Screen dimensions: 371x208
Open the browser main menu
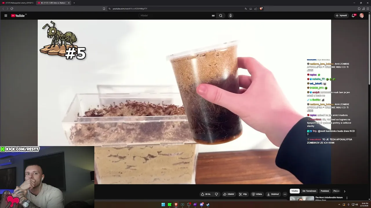[368, 9]
